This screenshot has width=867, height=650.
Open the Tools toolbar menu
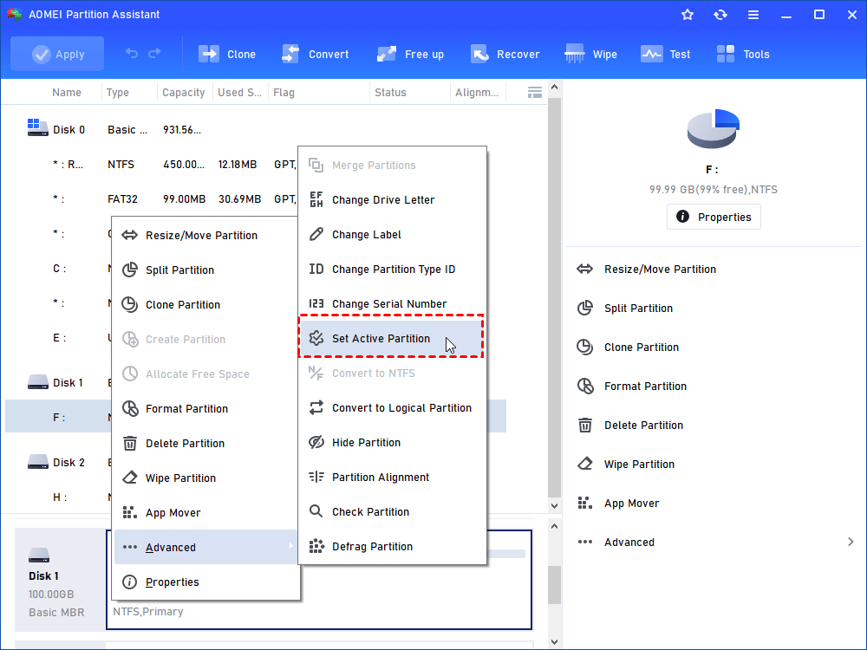point(743,54)
